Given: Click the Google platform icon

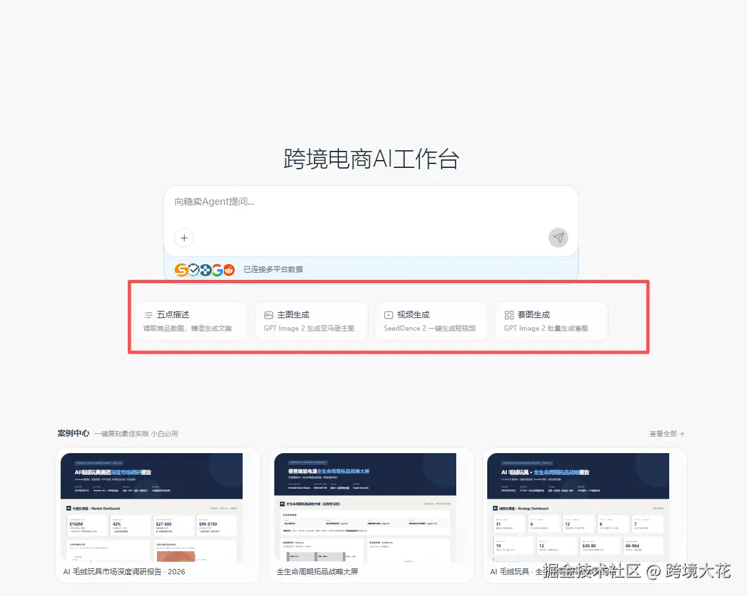Looking at the screenshot, I should [x=217, y=270].
